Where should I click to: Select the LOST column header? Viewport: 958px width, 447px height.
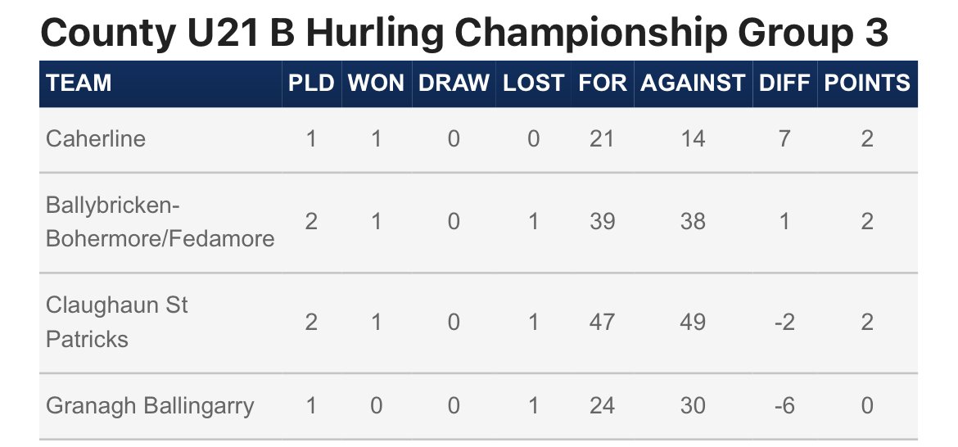533,83
